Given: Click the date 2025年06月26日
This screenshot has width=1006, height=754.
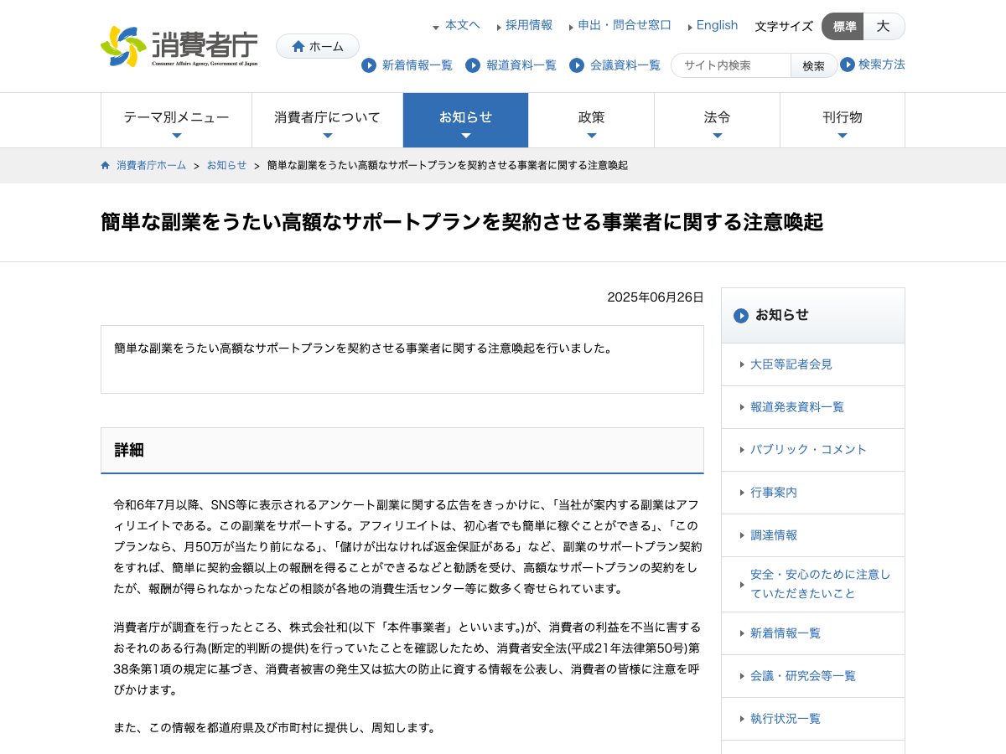Looking at the screenshot, I should [656, 297].
